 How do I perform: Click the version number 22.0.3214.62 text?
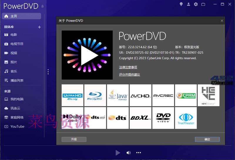tap(138, 47)
